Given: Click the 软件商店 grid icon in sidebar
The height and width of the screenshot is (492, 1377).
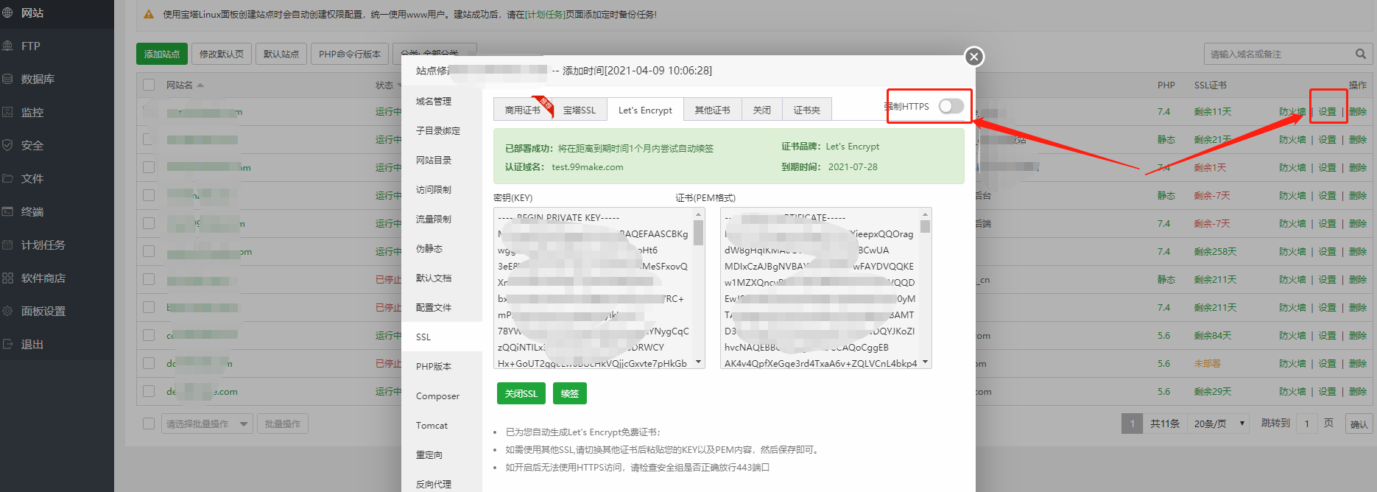Looking at the screenshot, I should tap(8, 278).
